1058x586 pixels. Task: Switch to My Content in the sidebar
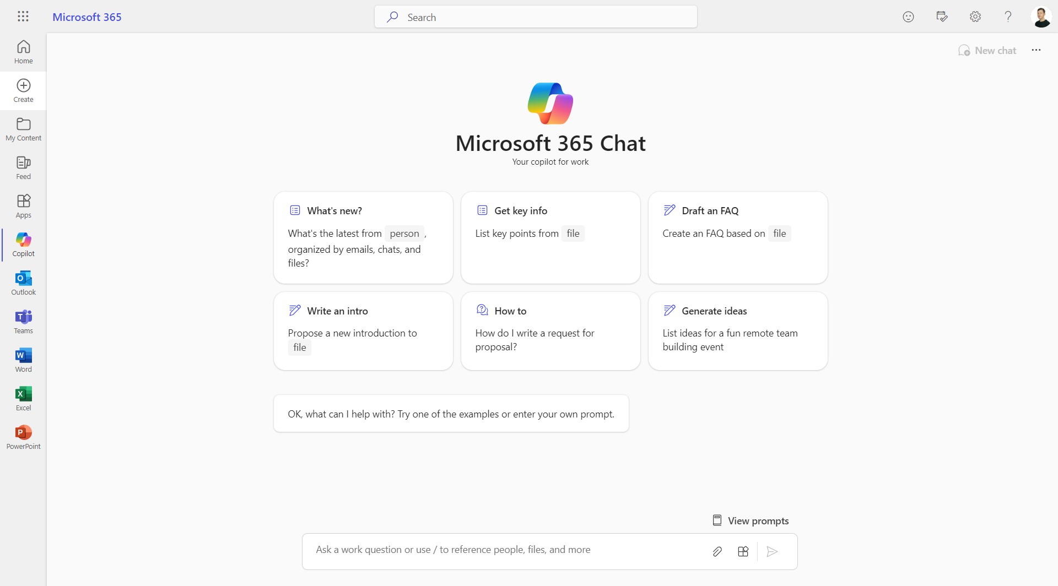(x=23, y=129)
